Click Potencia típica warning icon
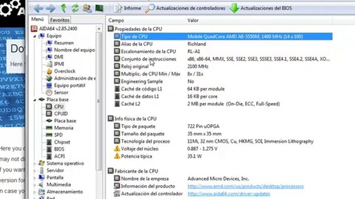Screen dimensions: 355x199 117,156
